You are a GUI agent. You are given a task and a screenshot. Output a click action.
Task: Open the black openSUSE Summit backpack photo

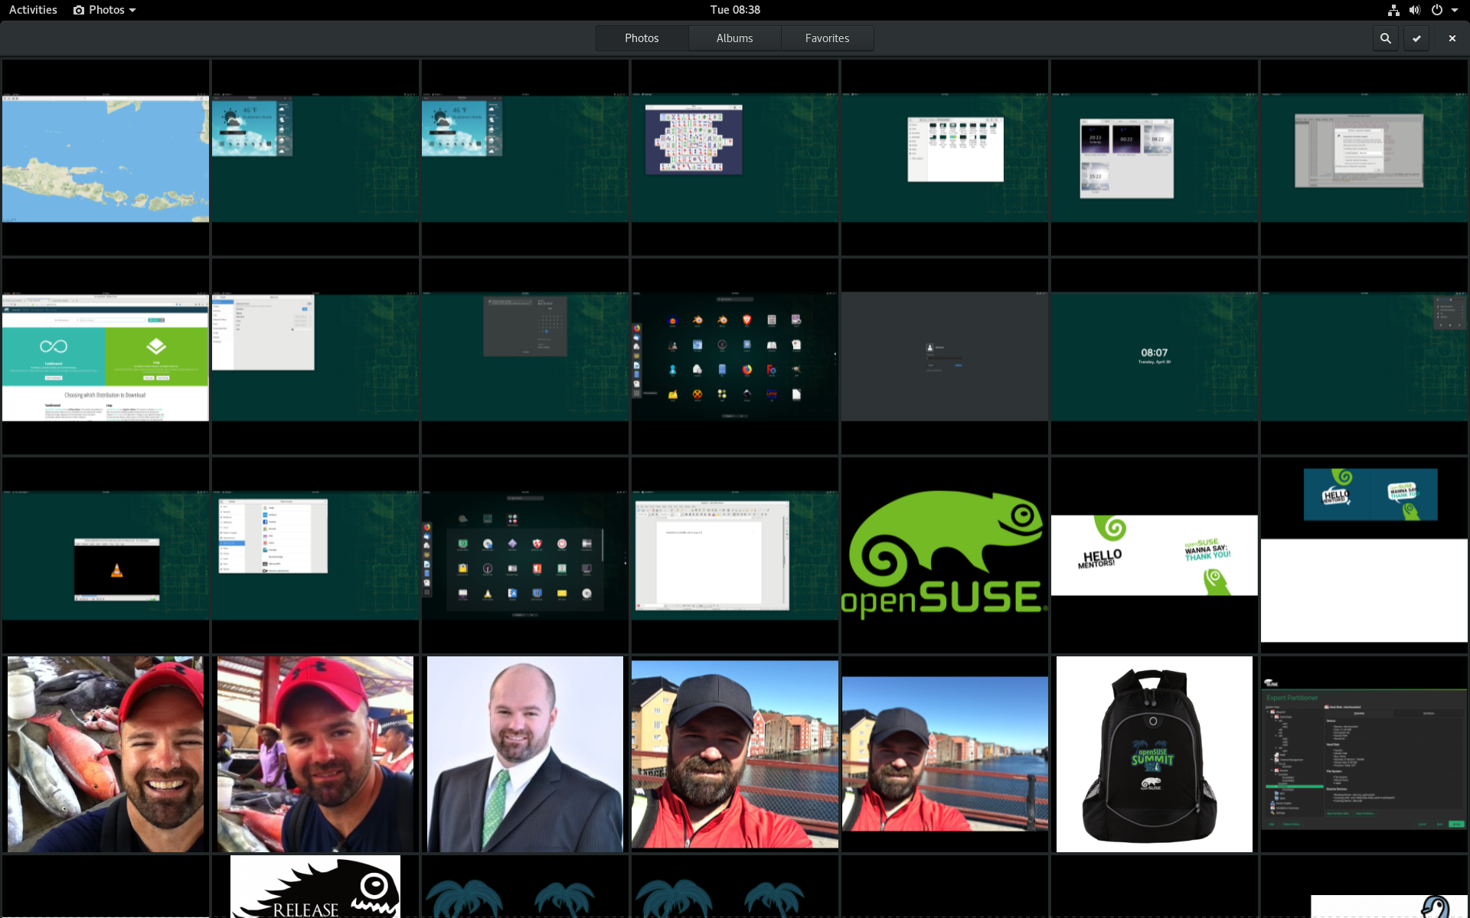(x=1154, y=754)
